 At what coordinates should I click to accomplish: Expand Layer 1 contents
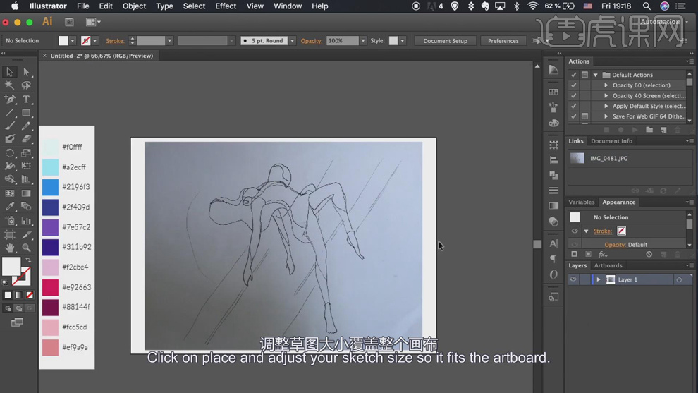pos(599,280)
